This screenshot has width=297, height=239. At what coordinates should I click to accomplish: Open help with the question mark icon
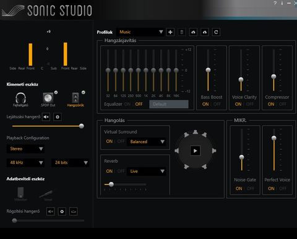tap(275, 3)
